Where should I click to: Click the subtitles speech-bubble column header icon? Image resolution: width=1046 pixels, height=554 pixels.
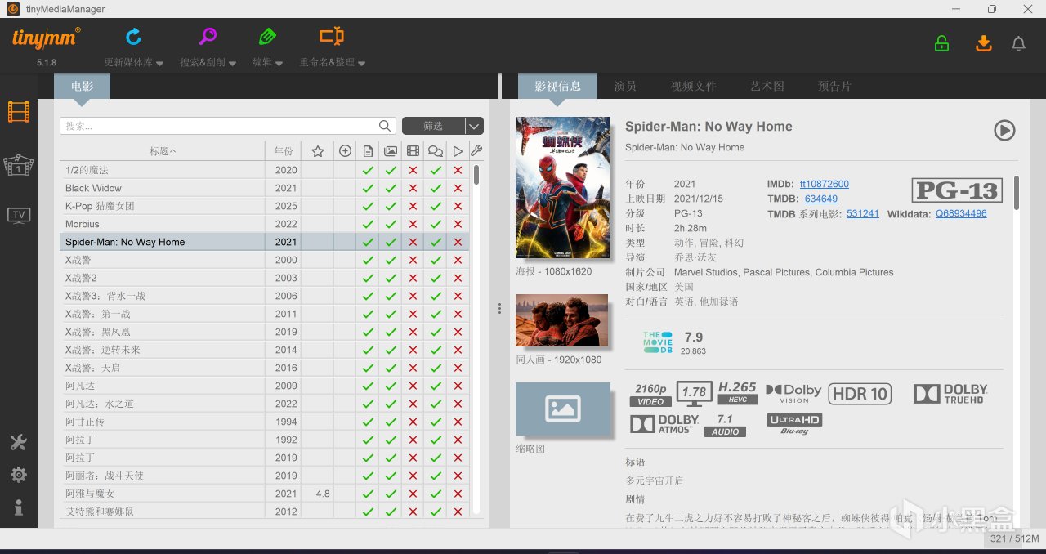click(x=436, y=151)
